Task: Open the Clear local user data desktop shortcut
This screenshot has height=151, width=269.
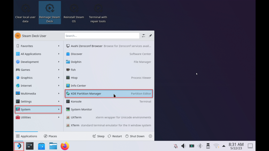Action: click(25, 13)
